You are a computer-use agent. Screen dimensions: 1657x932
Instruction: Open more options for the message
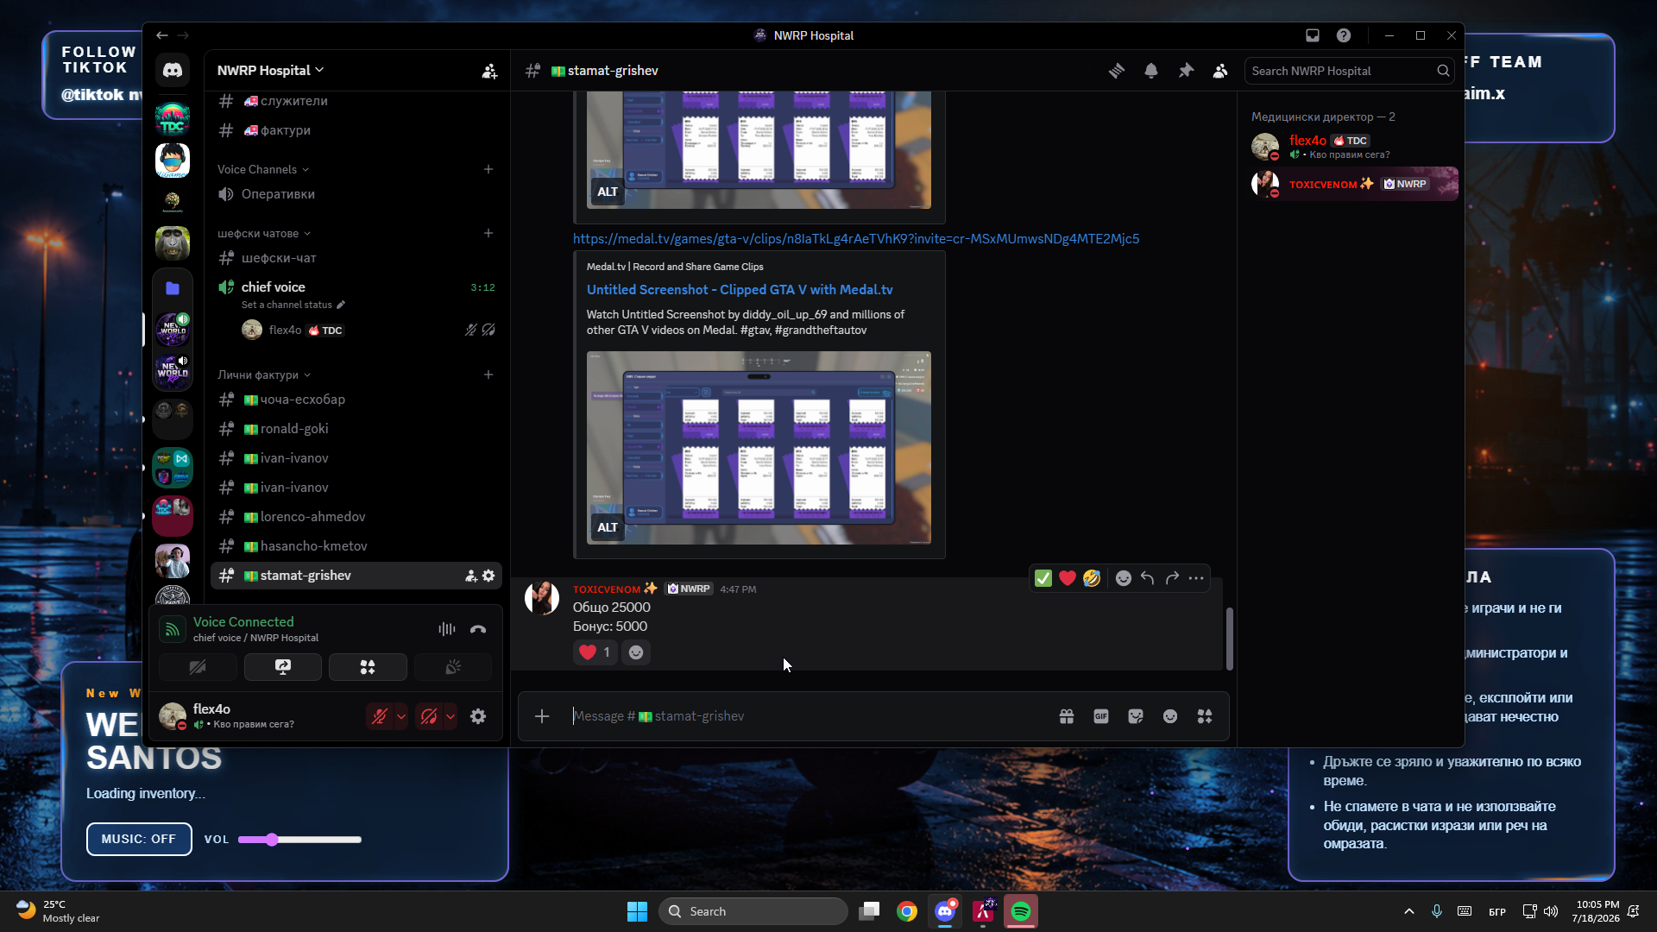(x=1195, y=578)
